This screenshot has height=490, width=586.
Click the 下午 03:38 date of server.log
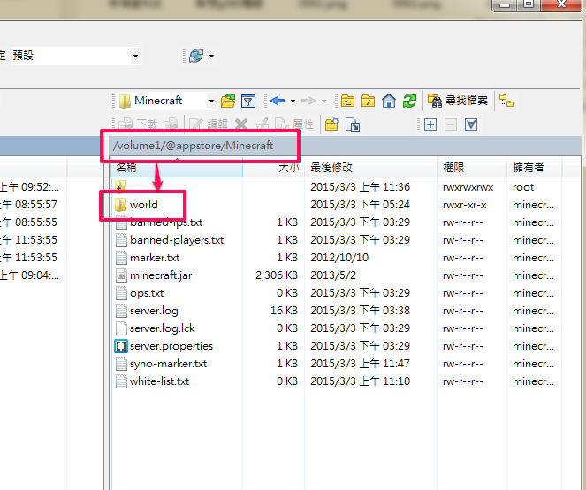point(384,311)
